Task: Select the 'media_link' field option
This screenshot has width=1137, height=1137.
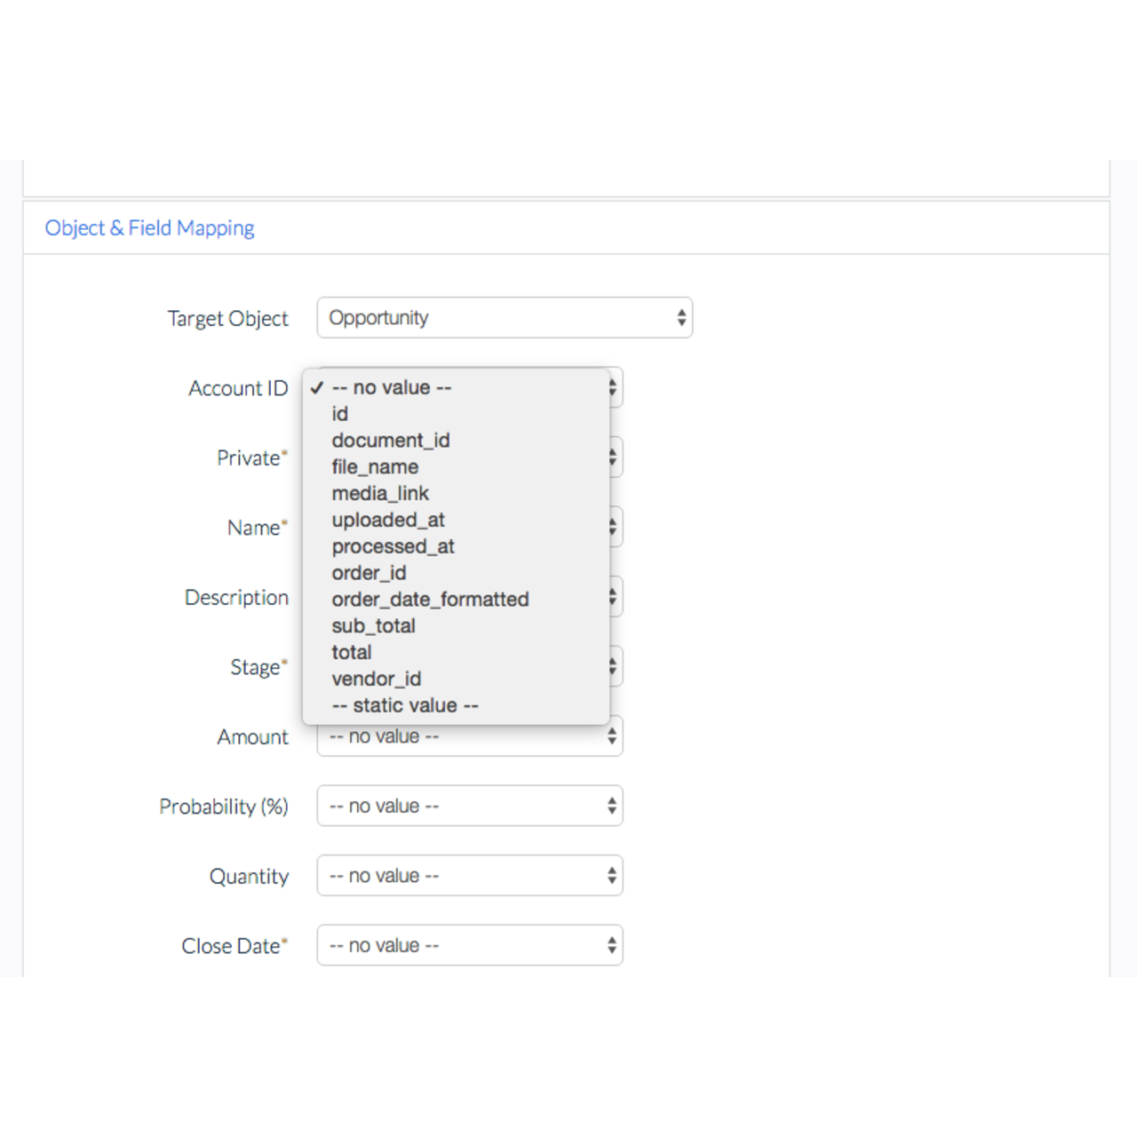Action: point(380,494)
